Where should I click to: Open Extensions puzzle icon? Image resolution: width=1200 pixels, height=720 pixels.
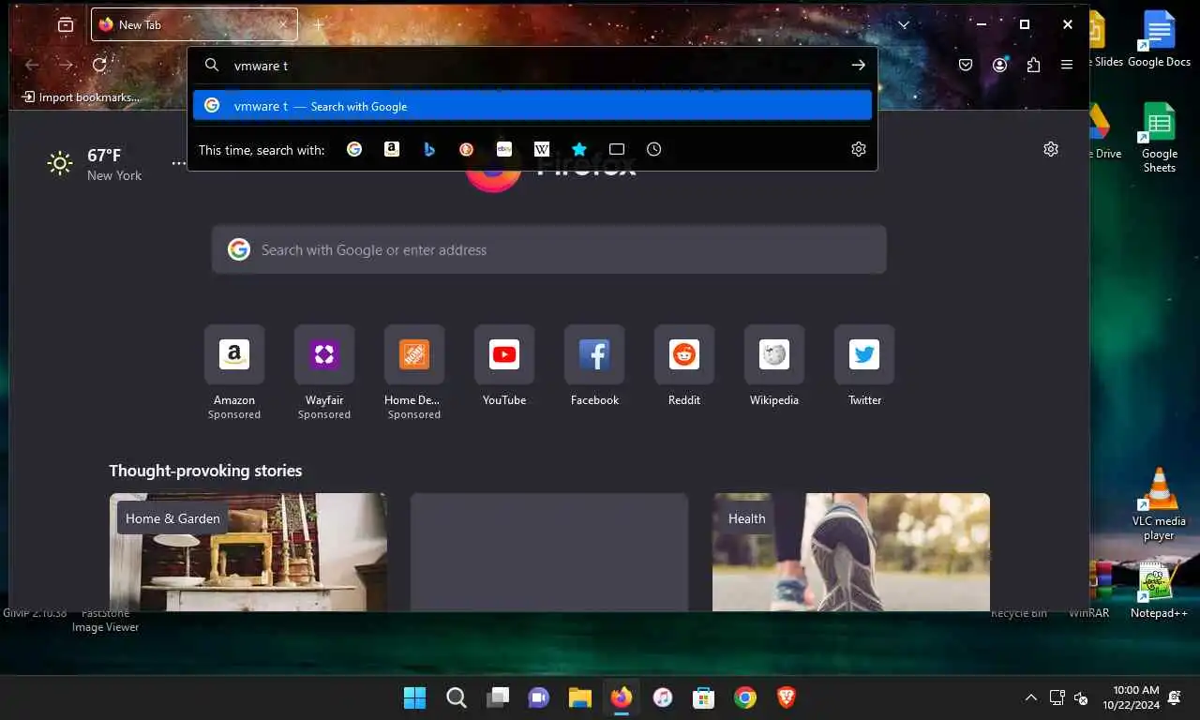click(x=1033, y=65)
